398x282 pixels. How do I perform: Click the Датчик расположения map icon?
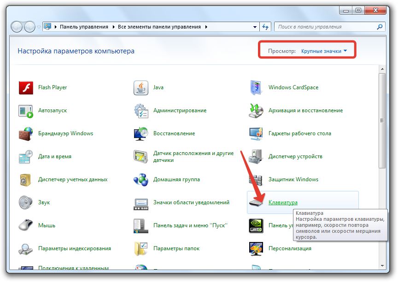[x=141, y=157]
